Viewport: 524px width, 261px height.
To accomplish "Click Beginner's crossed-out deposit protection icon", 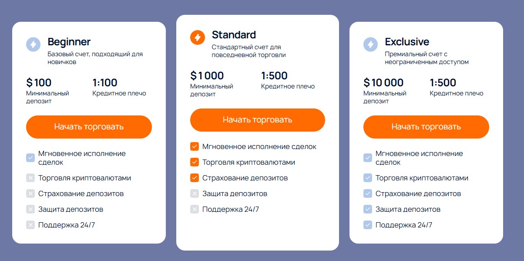I will point(30,209).
